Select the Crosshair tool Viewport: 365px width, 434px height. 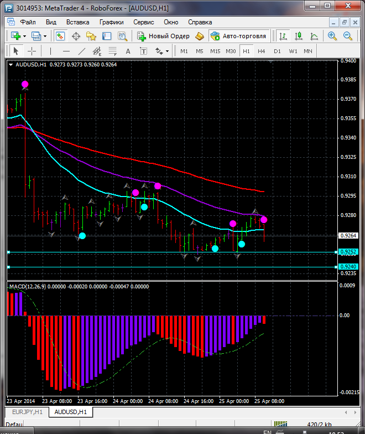click(x=32, y=51)
